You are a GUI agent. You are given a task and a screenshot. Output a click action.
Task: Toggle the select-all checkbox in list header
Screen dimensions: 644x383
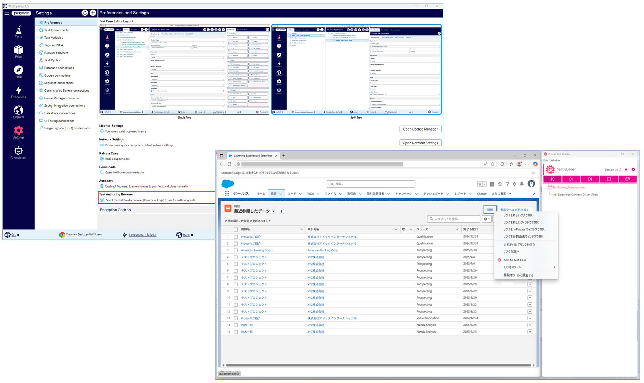(x=236, y=229)
